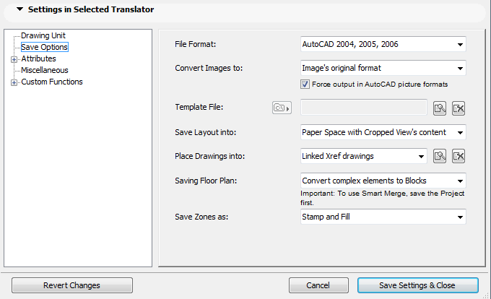Select Drawing Unit in the tree

(43, 35)
